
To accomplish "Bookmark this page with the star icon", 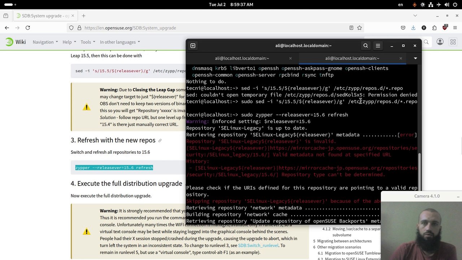I will 359,28.
